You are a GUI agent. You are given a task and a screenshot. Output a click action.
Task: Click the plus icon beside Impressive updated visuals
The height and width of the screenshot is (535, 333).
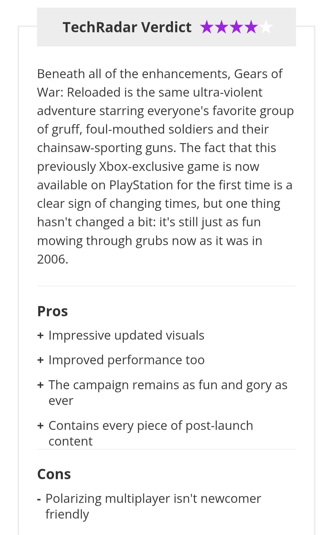click(40, 335)
